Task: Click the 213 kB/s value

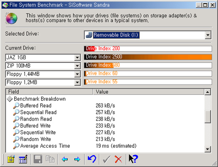Action: pos(105,139)
